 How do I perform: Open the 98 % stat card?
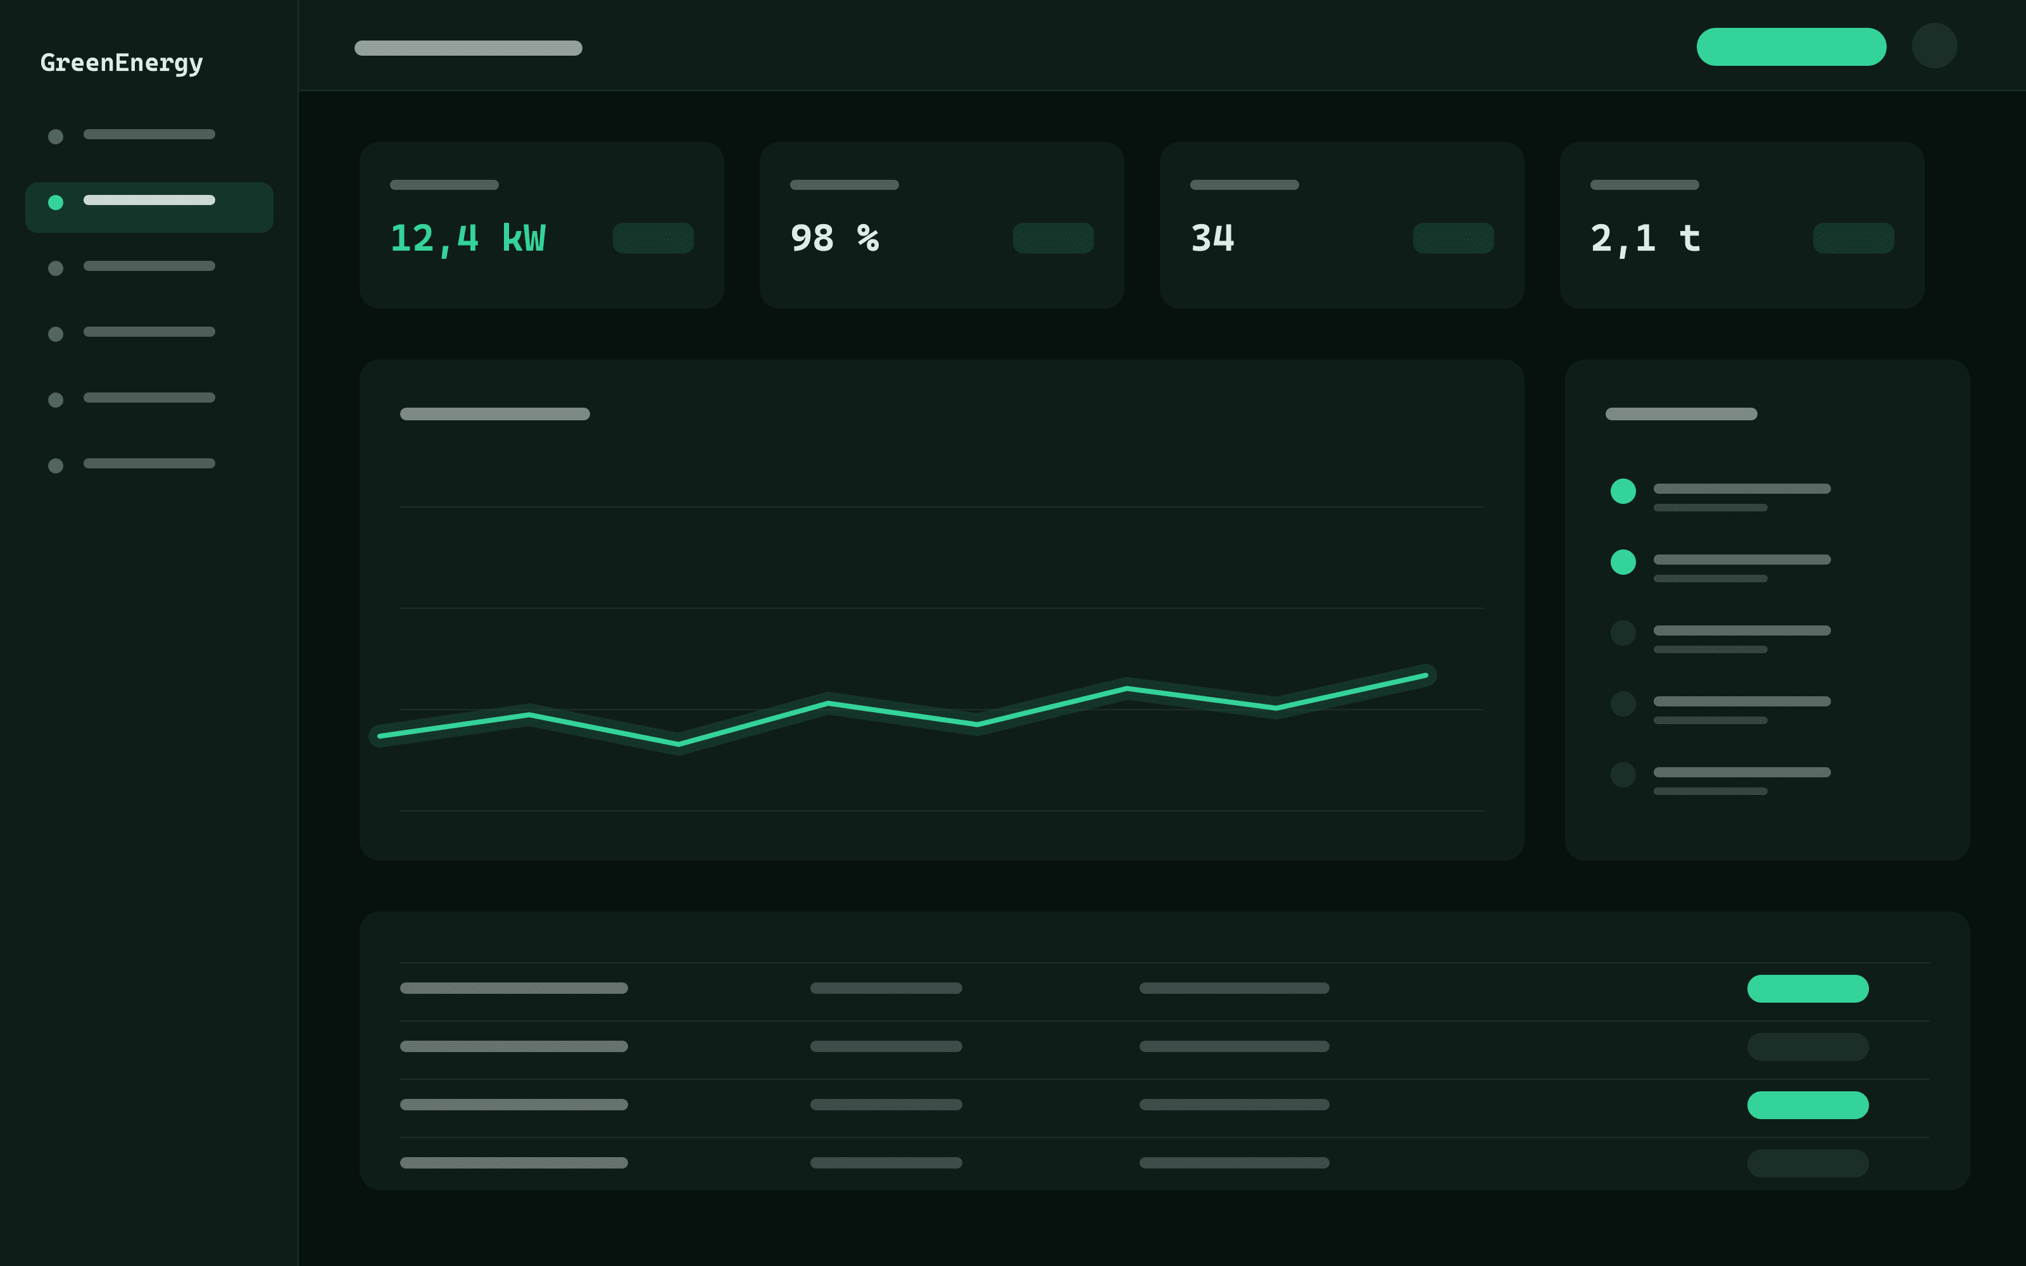[942, 225]
